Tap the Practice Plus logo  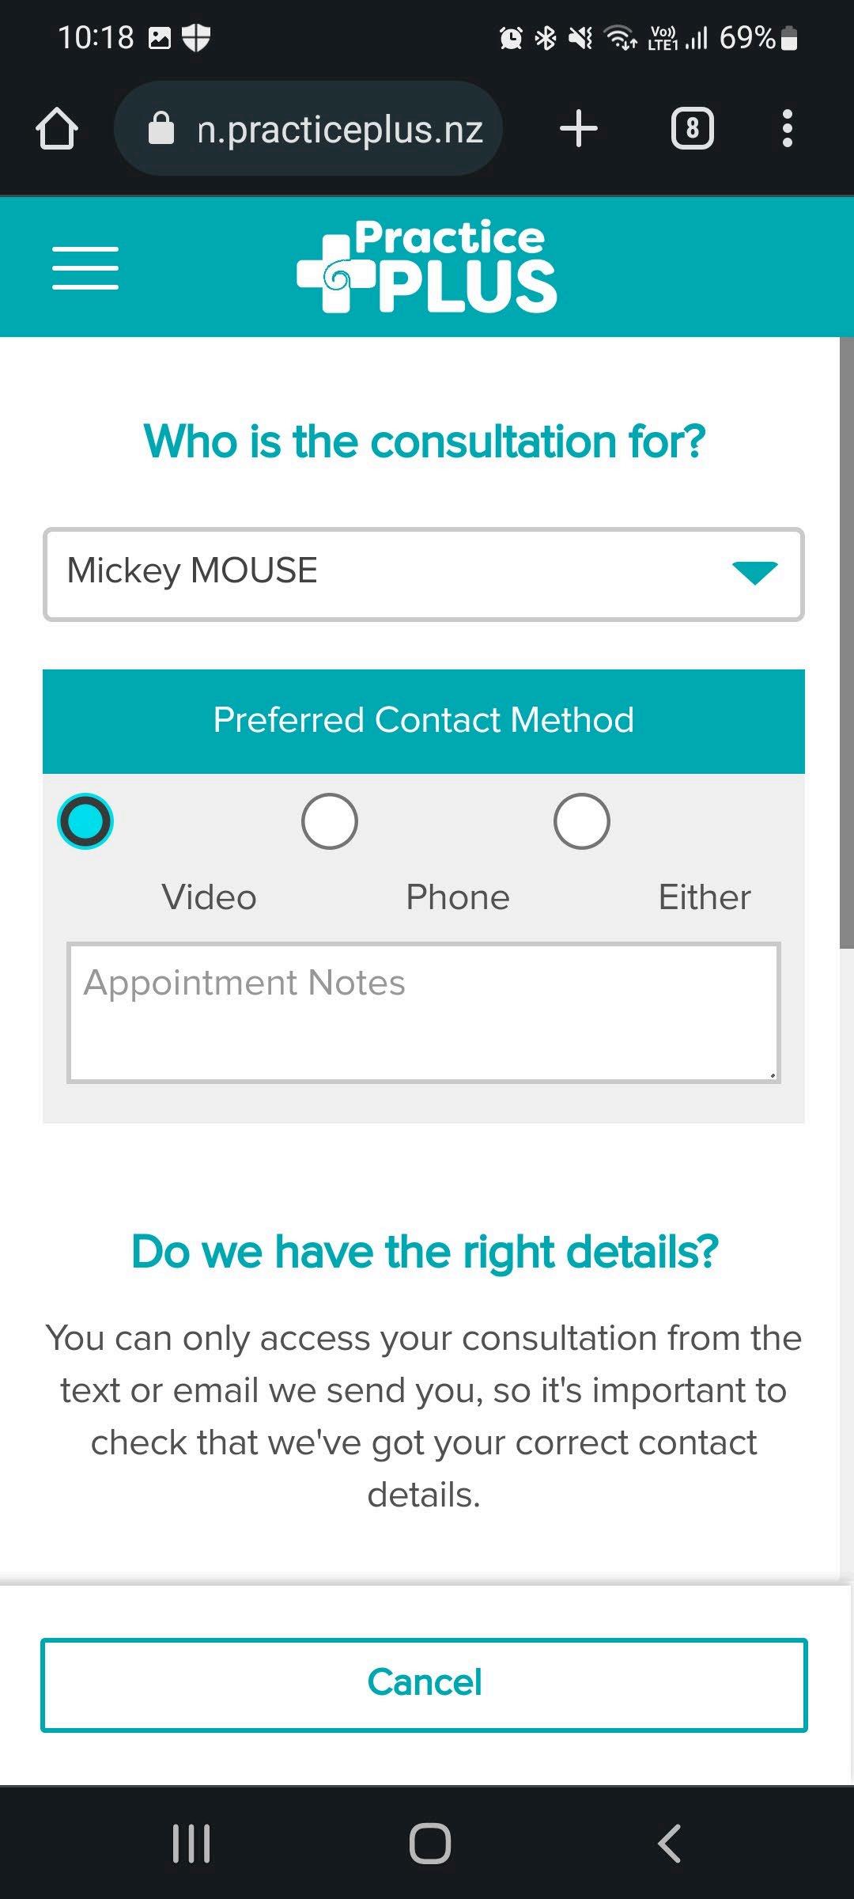(x=427, y=266)
